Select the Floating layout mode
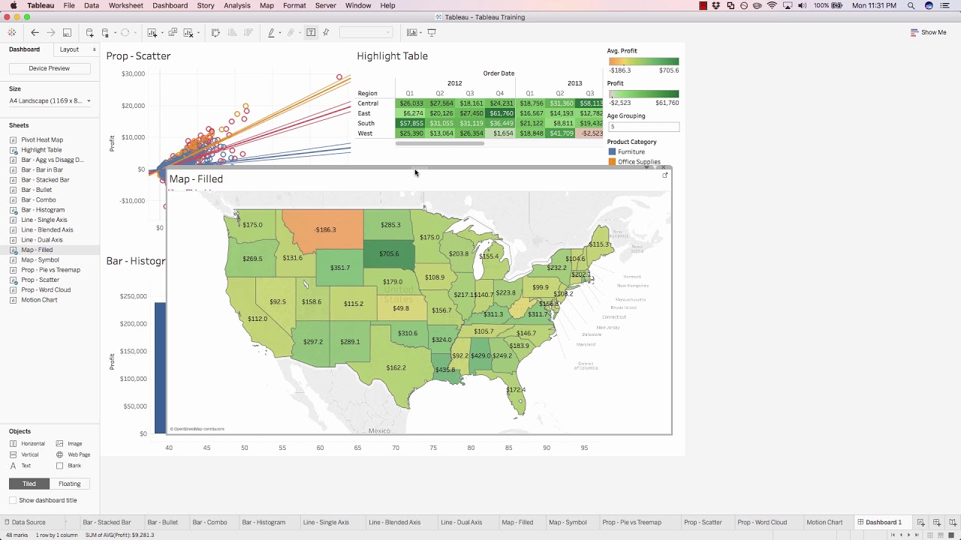The width and height of the screenshot is (961, 540). (70, 484)
